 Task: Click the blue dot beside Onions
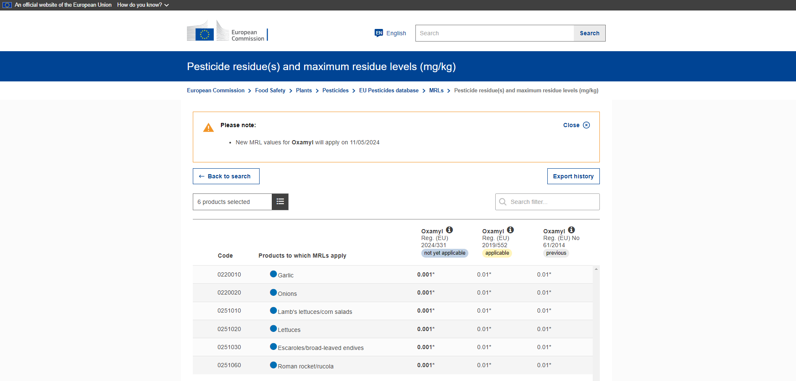[273, 292]
